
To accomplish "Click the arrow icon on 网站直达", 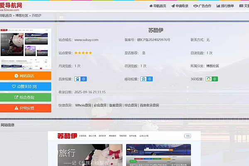I will tap(16, 76).
